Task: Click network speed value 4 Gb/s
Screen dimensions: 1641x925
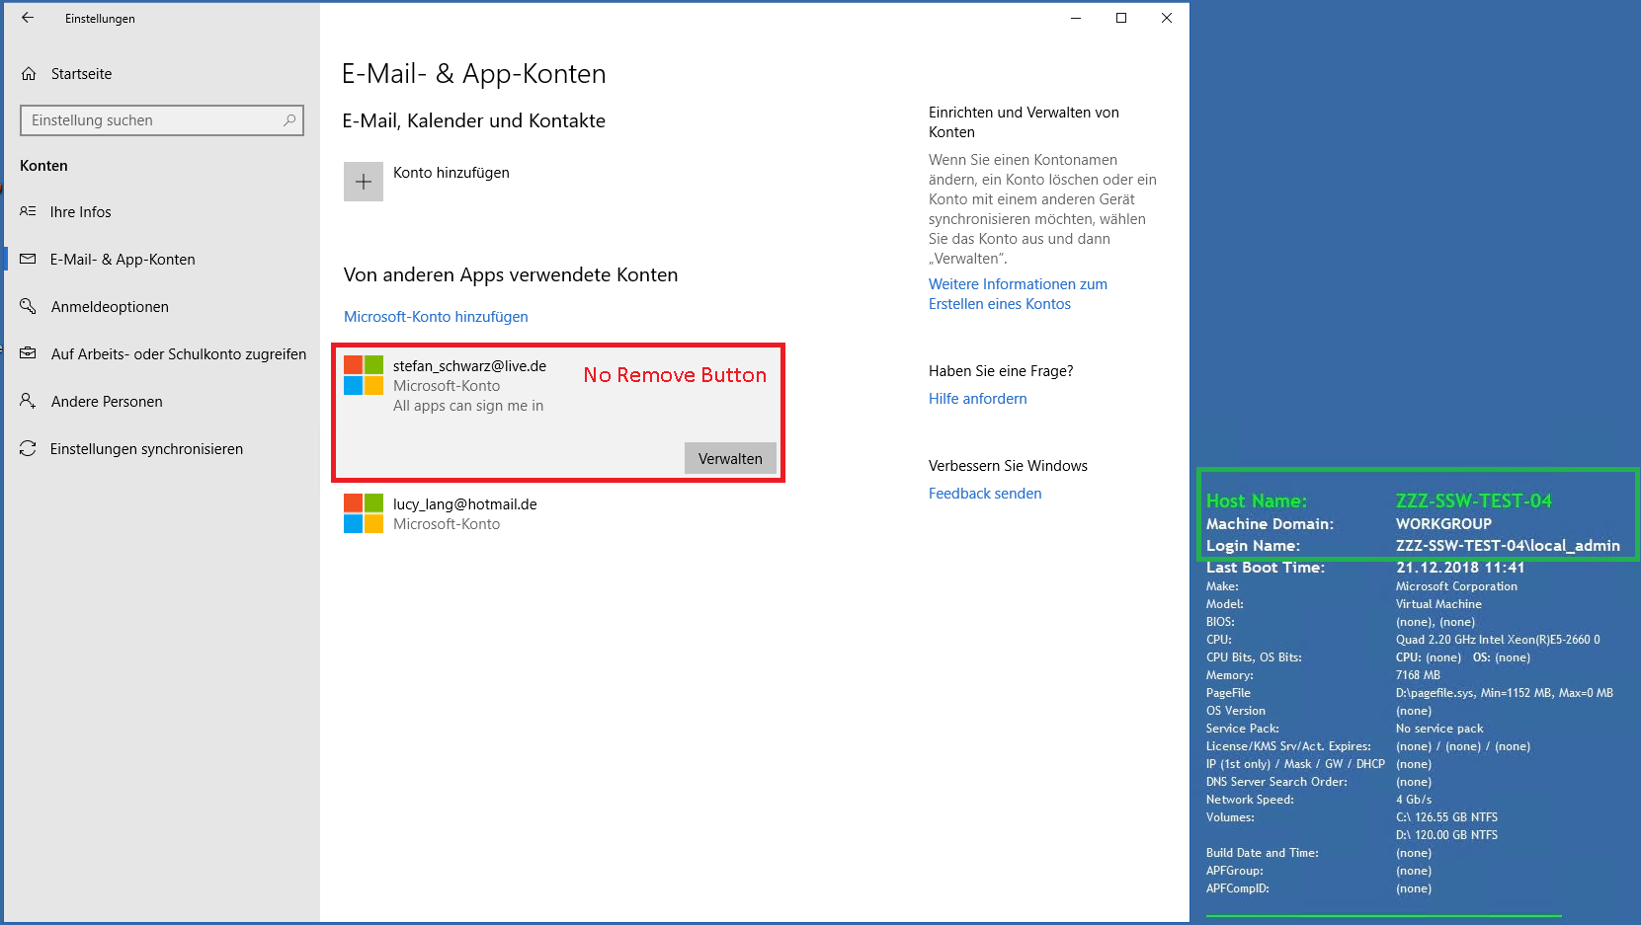Action: (1414, 800)
